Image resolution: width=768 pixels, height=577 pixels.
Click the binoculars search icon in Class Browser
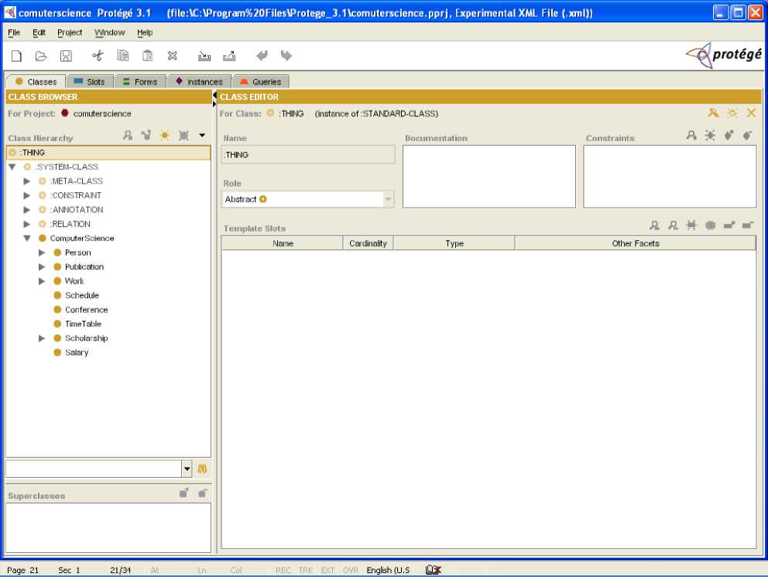[202, 469]
